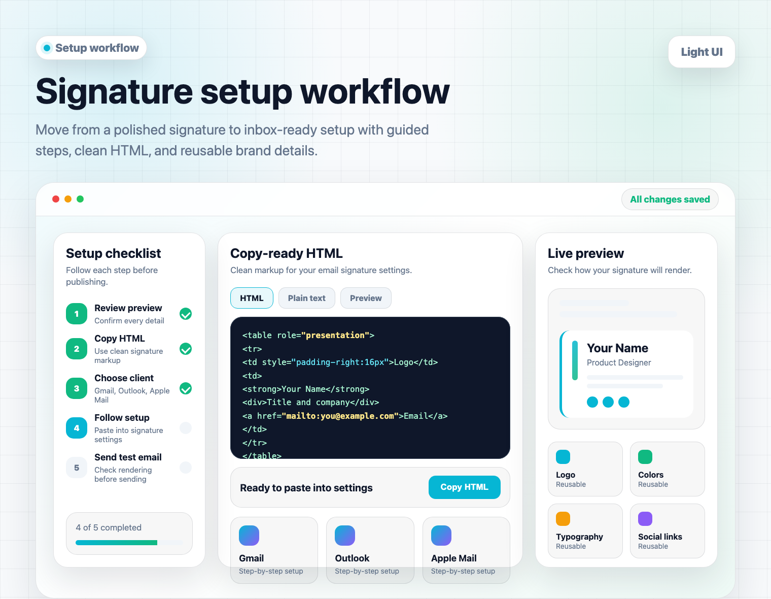771x599 pixels.
Task: Click the "Live preview" heading
Action: (586, 253)
